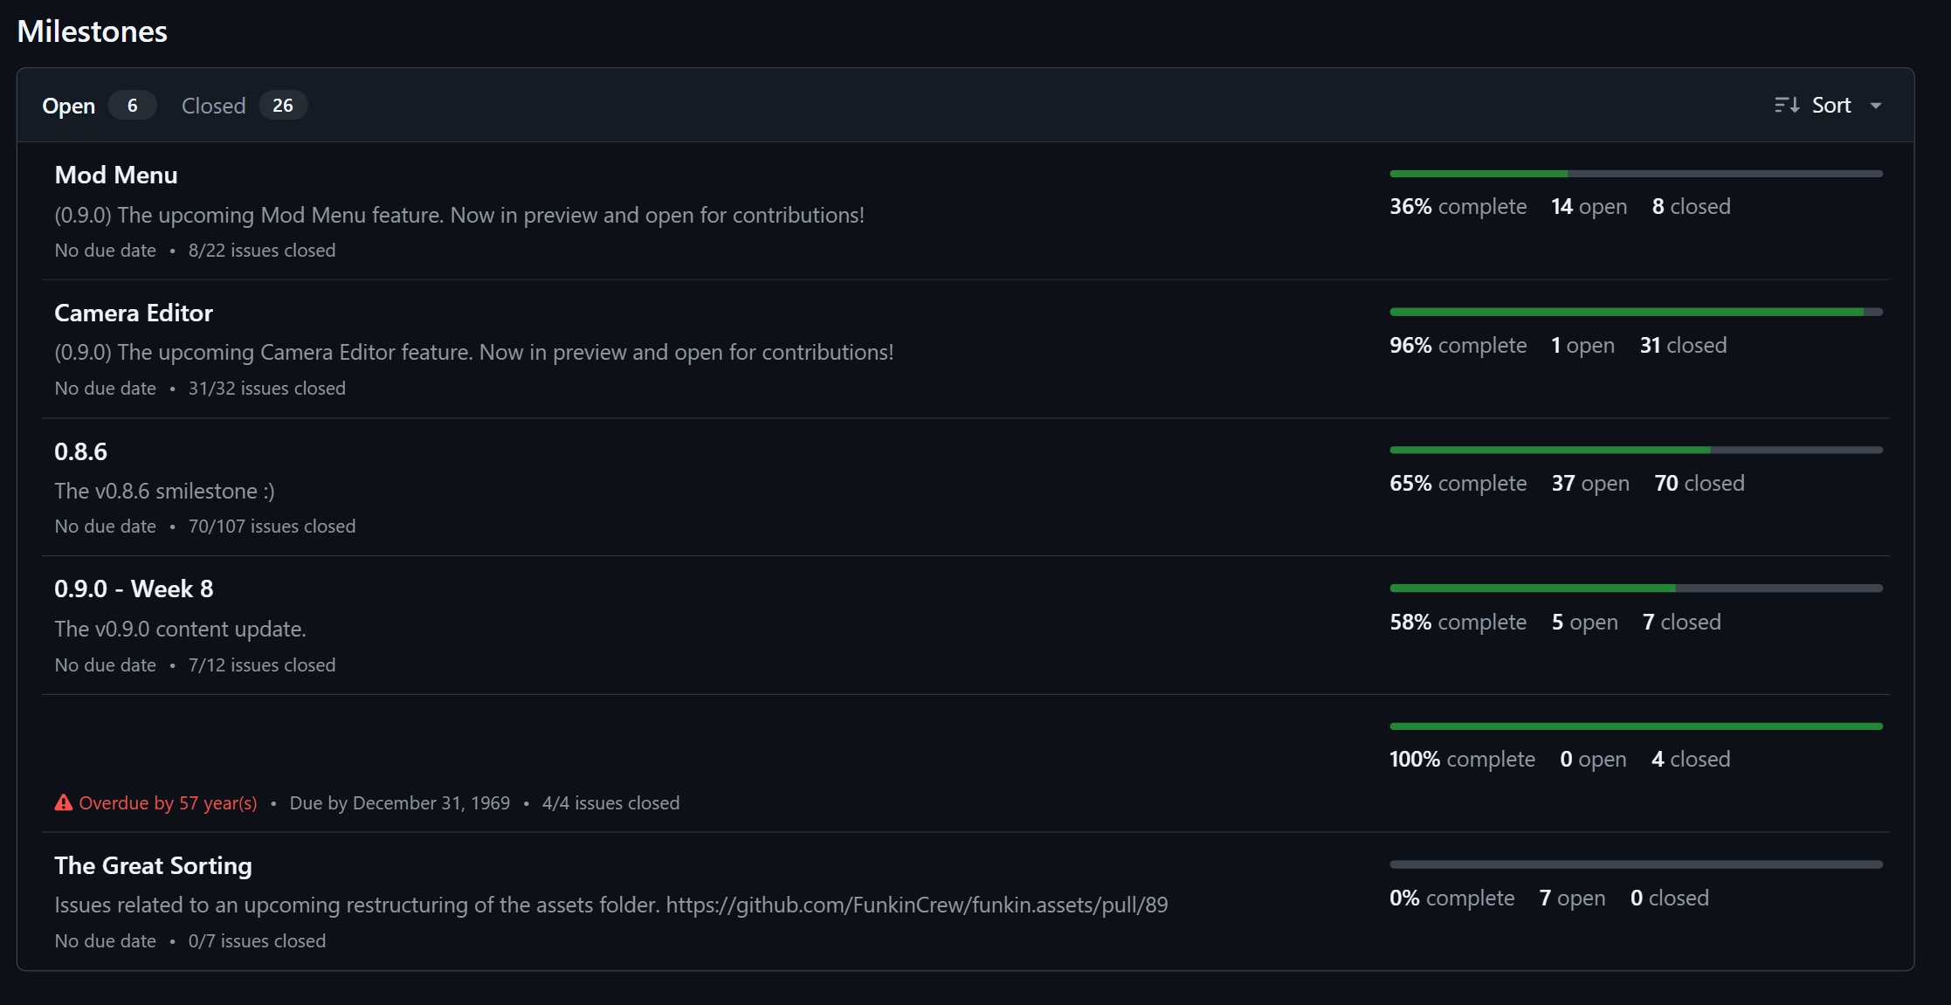The width and height of the screenshot is (1951, 1005).
Task: Click 7 open for The Great Sorting
Action: coord(1572,898)
